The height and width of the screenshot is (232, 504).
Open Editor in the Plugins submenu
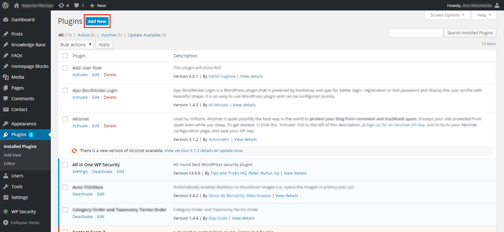pos(10,163)
